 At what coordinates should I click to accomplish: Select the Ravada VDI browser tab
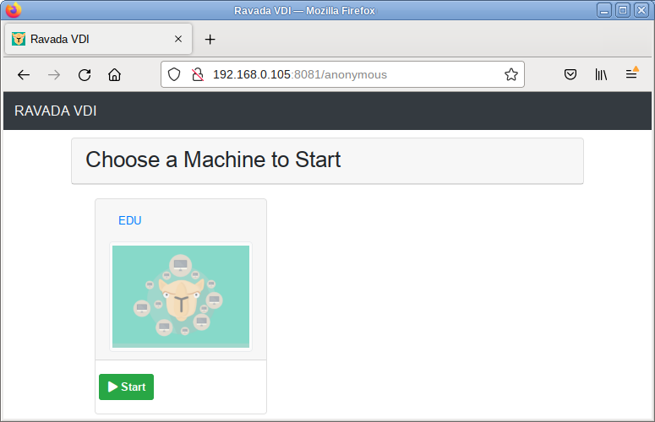98,39
